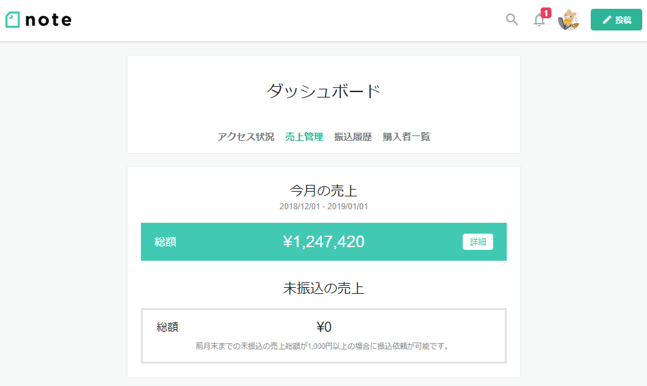This screenshot has height=386, width=647.
Task: Click the ダッシュボード page heading
Action: 324,91
